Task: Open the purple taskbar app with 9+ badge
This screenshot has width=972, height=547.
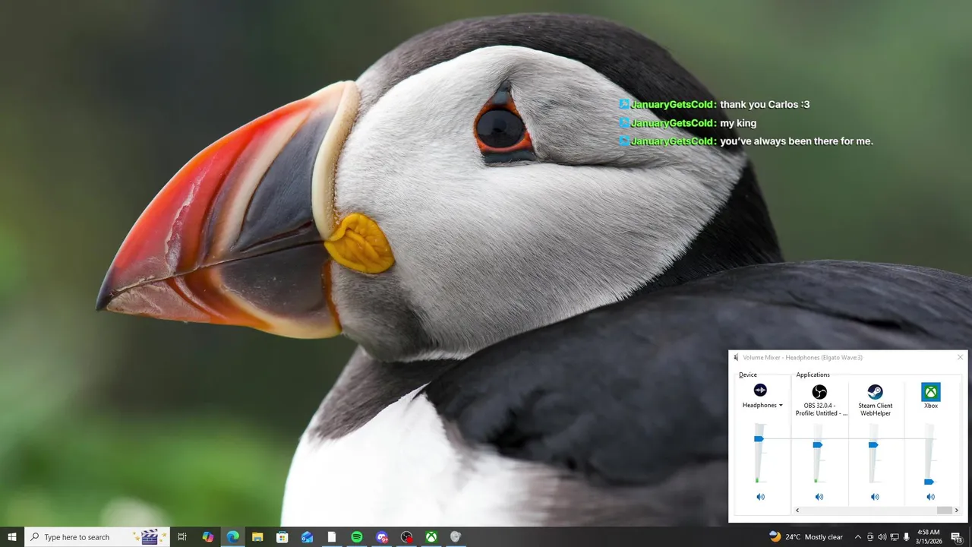Action: pos(382,537)
